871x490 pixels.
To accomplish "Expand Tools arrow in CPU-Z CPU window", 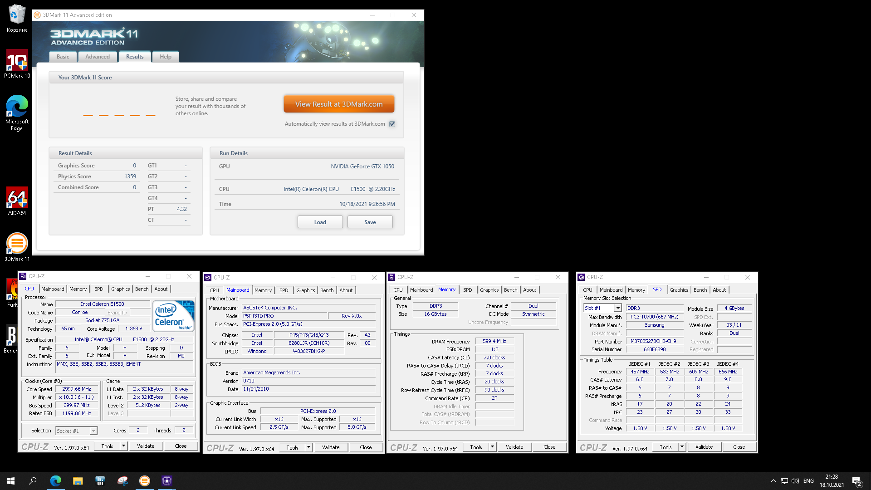I will coord(123,446).
